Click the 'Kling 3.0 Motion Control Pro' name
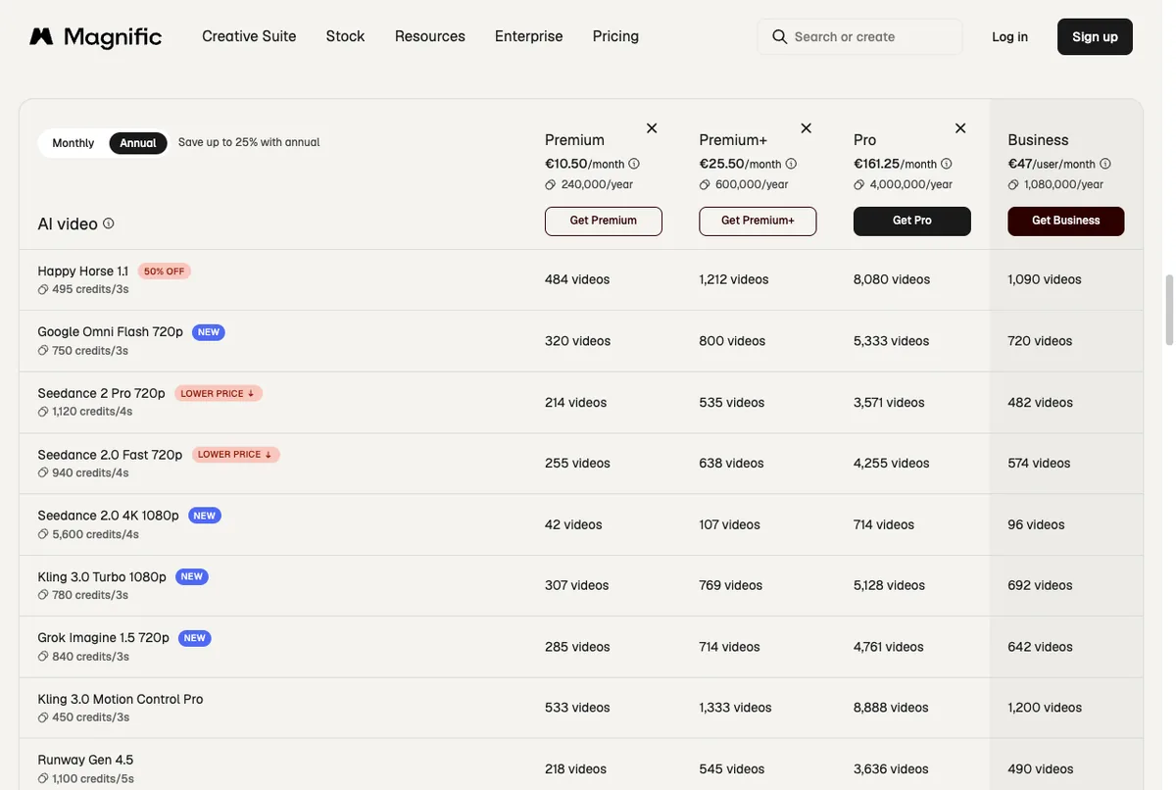The width and height of the screenshot is (1176, 790). tap(121, 699)
